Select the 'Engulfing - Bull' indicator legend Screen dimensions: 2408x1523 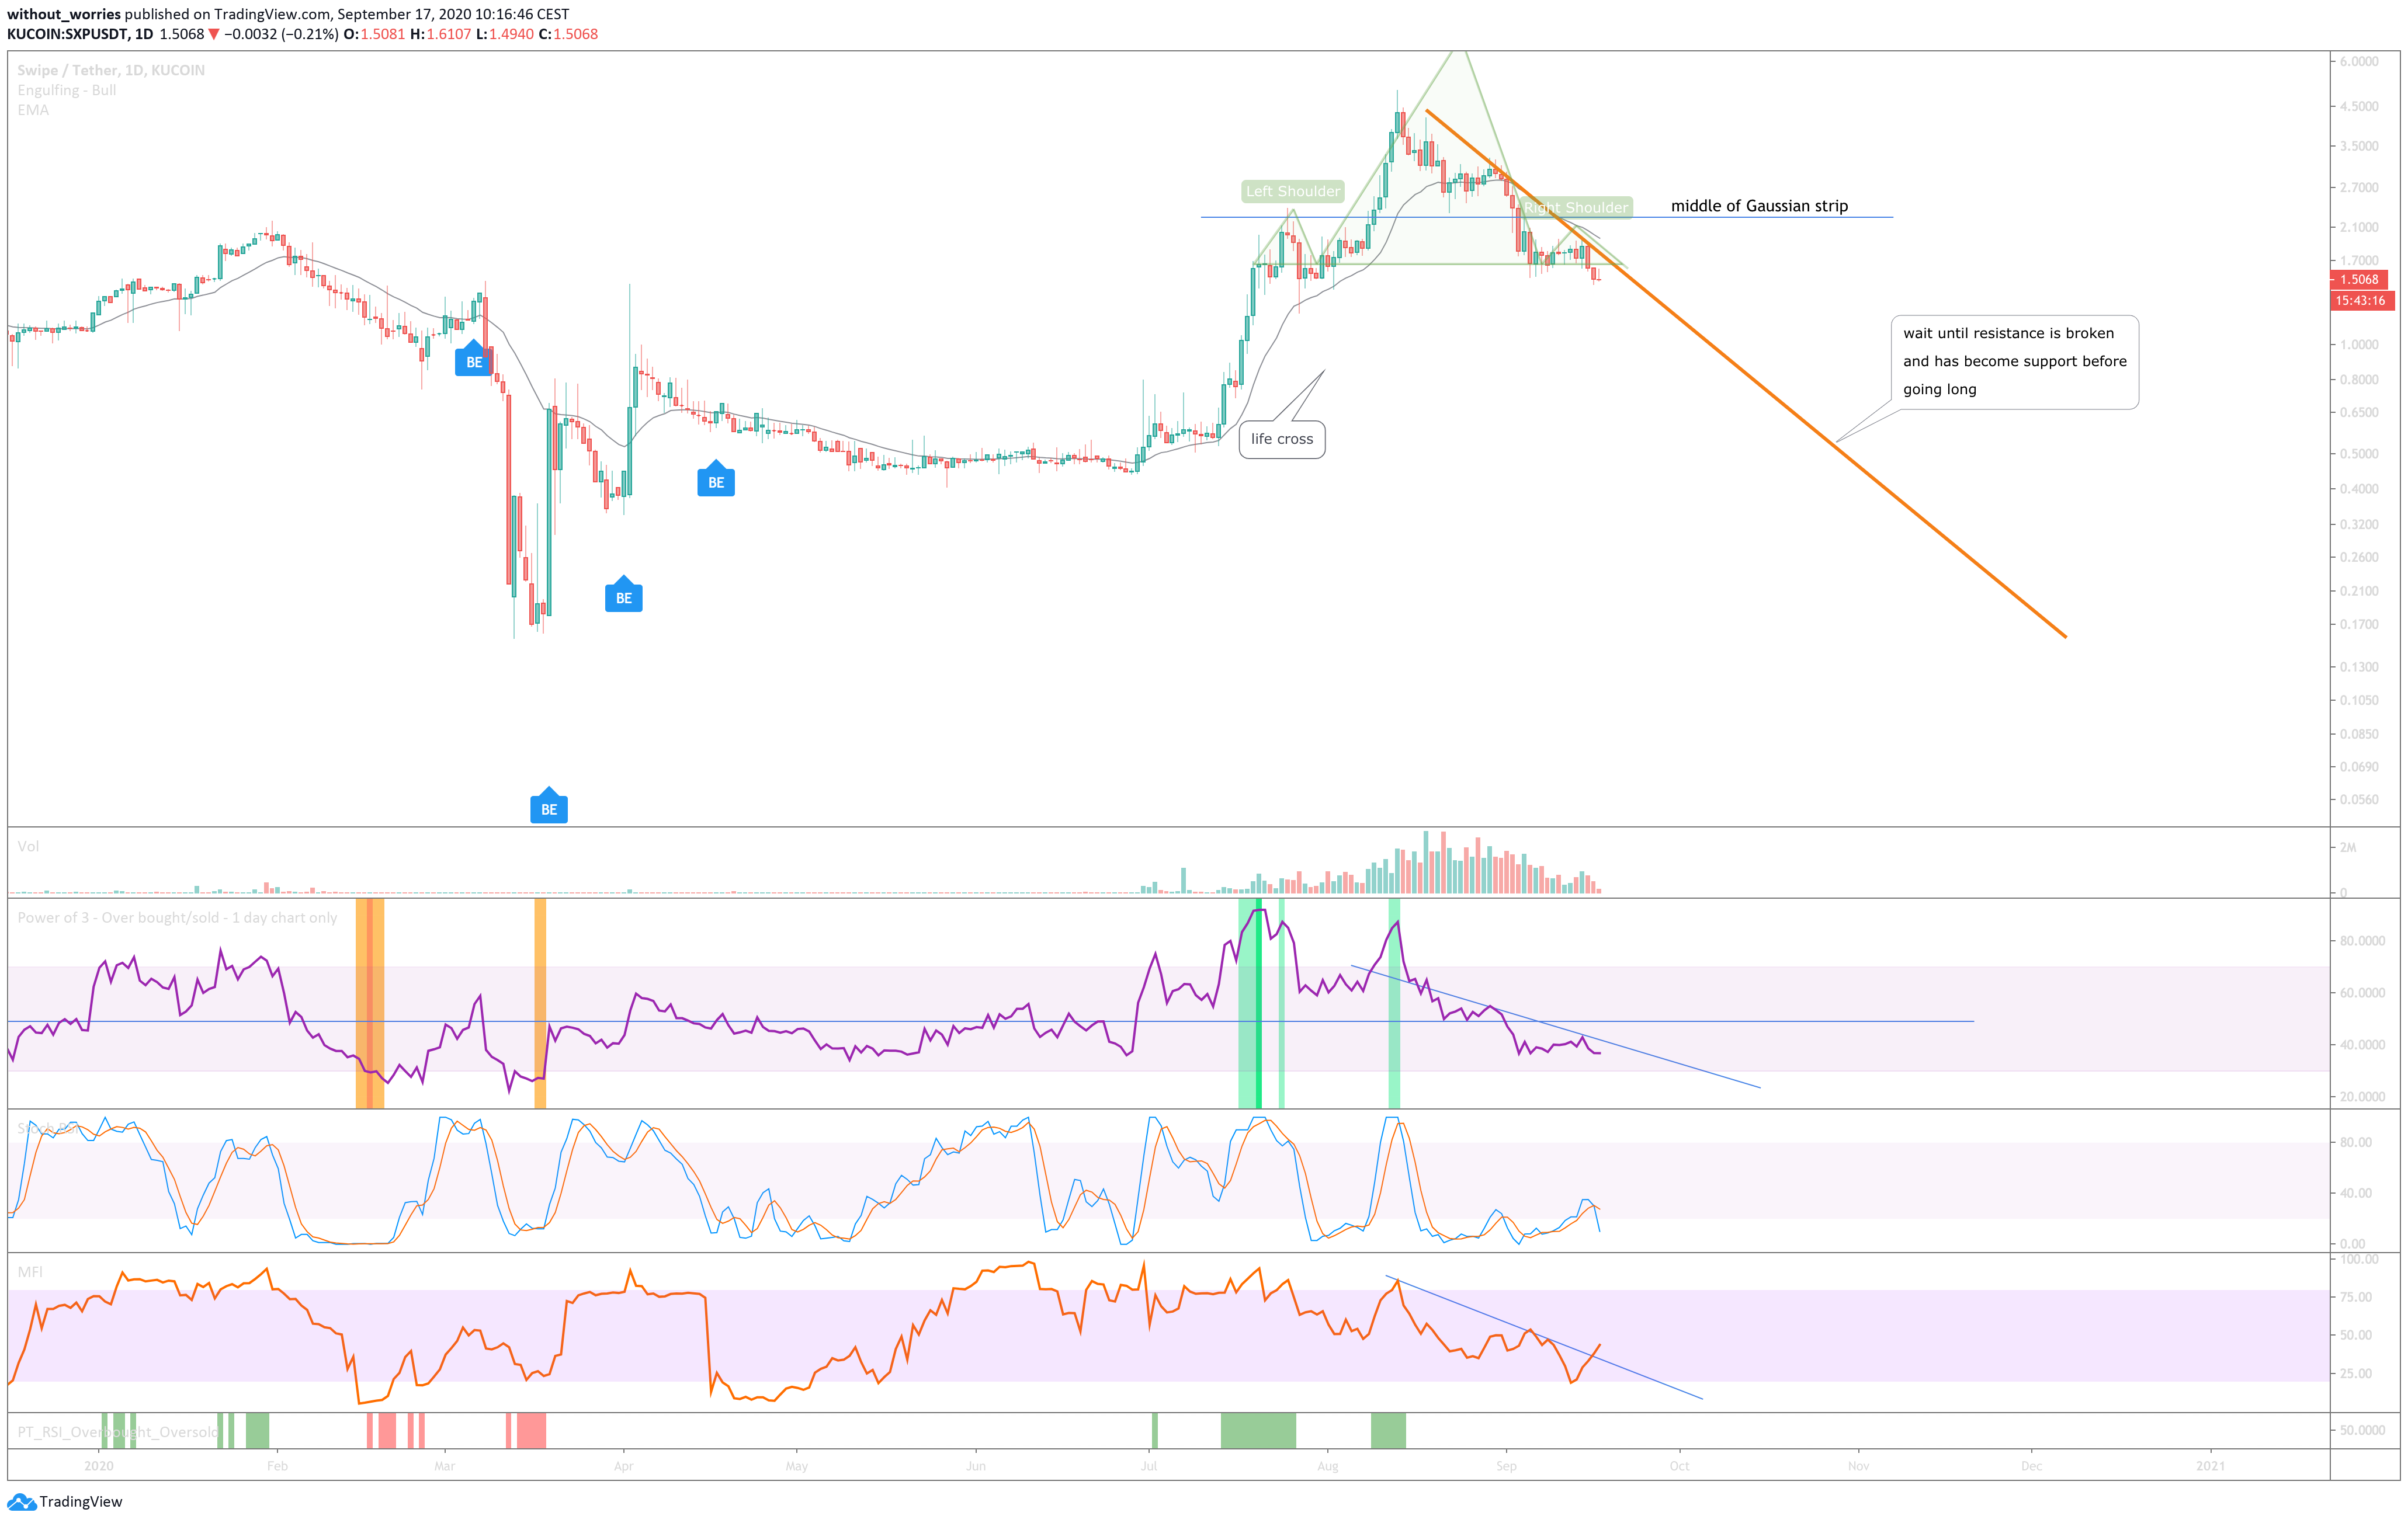click(x=66, y=90)
